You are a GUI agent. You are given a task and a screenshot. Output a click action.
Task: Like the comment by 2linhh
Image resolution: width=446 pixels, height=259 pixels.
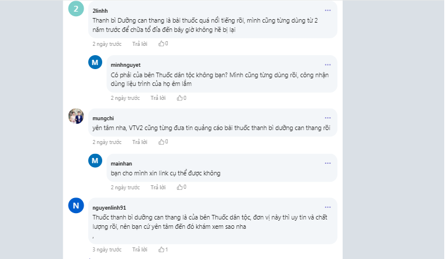click(x=161, y=44)
